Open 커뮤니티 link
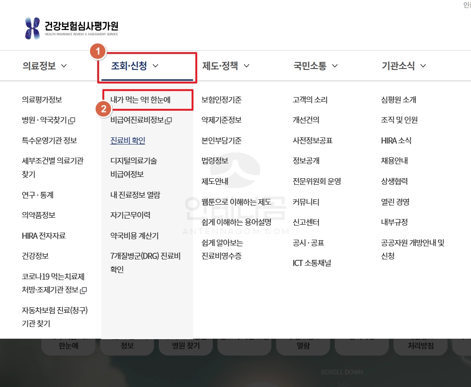The width and height of the screenshot is (471, 387). (x=306, y=202)
